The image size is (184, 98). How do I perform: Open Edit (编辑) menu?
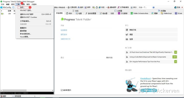8,4
